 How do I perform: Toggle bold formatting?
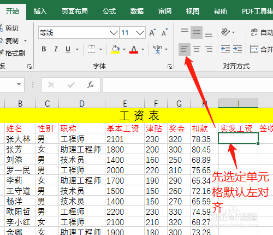(x=44, y=49)
